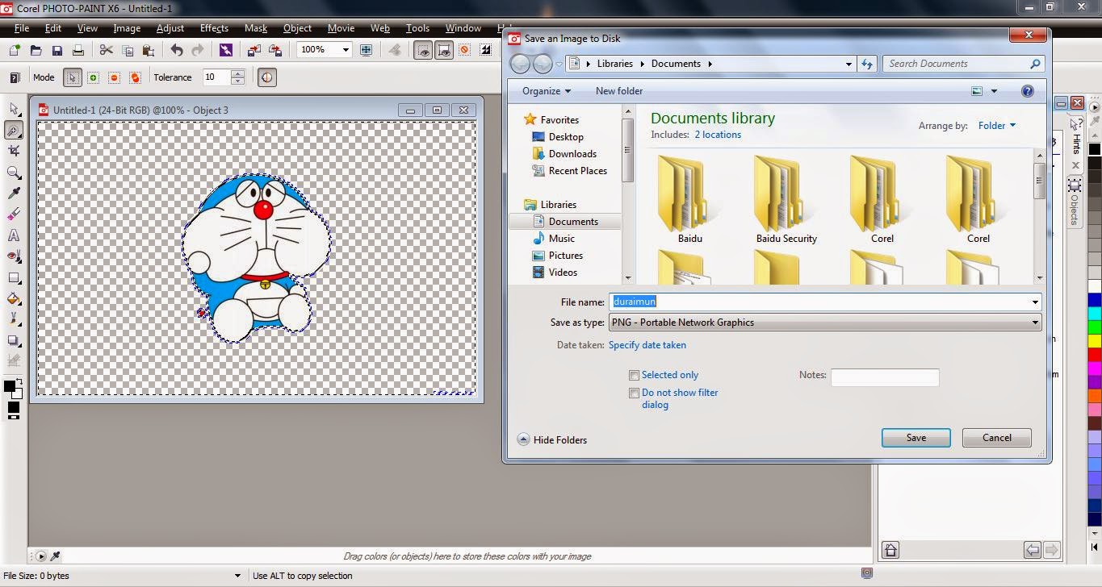Image resolution: width=1102 pixels, height=587 pixels.
Task: Click the full-screen preview icon beside zoom level
Action: click(367, 50)
